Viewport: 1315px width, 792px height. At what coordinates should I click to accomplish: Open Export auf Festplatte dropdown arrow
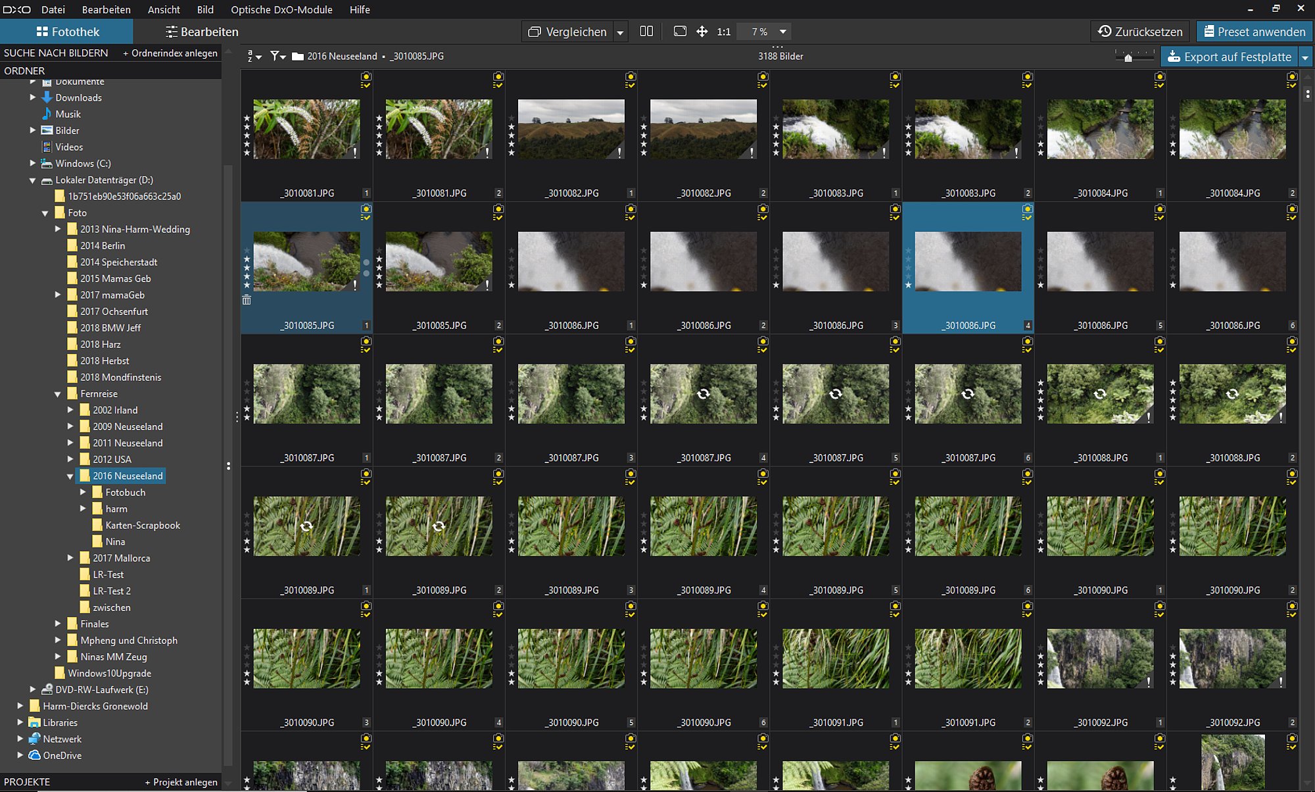click(x=1305, y=57)
